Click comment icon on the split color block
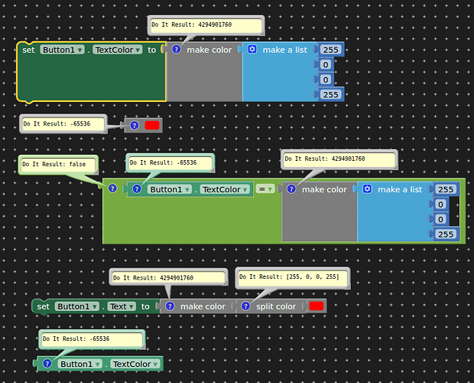This screenshot has height=383, width=474. (x=245, y=306)
